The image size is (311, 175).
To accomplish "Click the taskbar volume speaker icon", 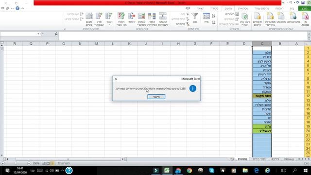I will tap(52, 171).
